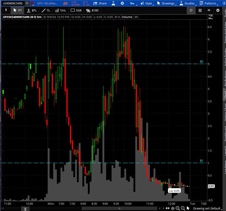Click the zoom in magnifier
Image resolution: width=226 pixels, height=211 pixels.
pos(178,208)
